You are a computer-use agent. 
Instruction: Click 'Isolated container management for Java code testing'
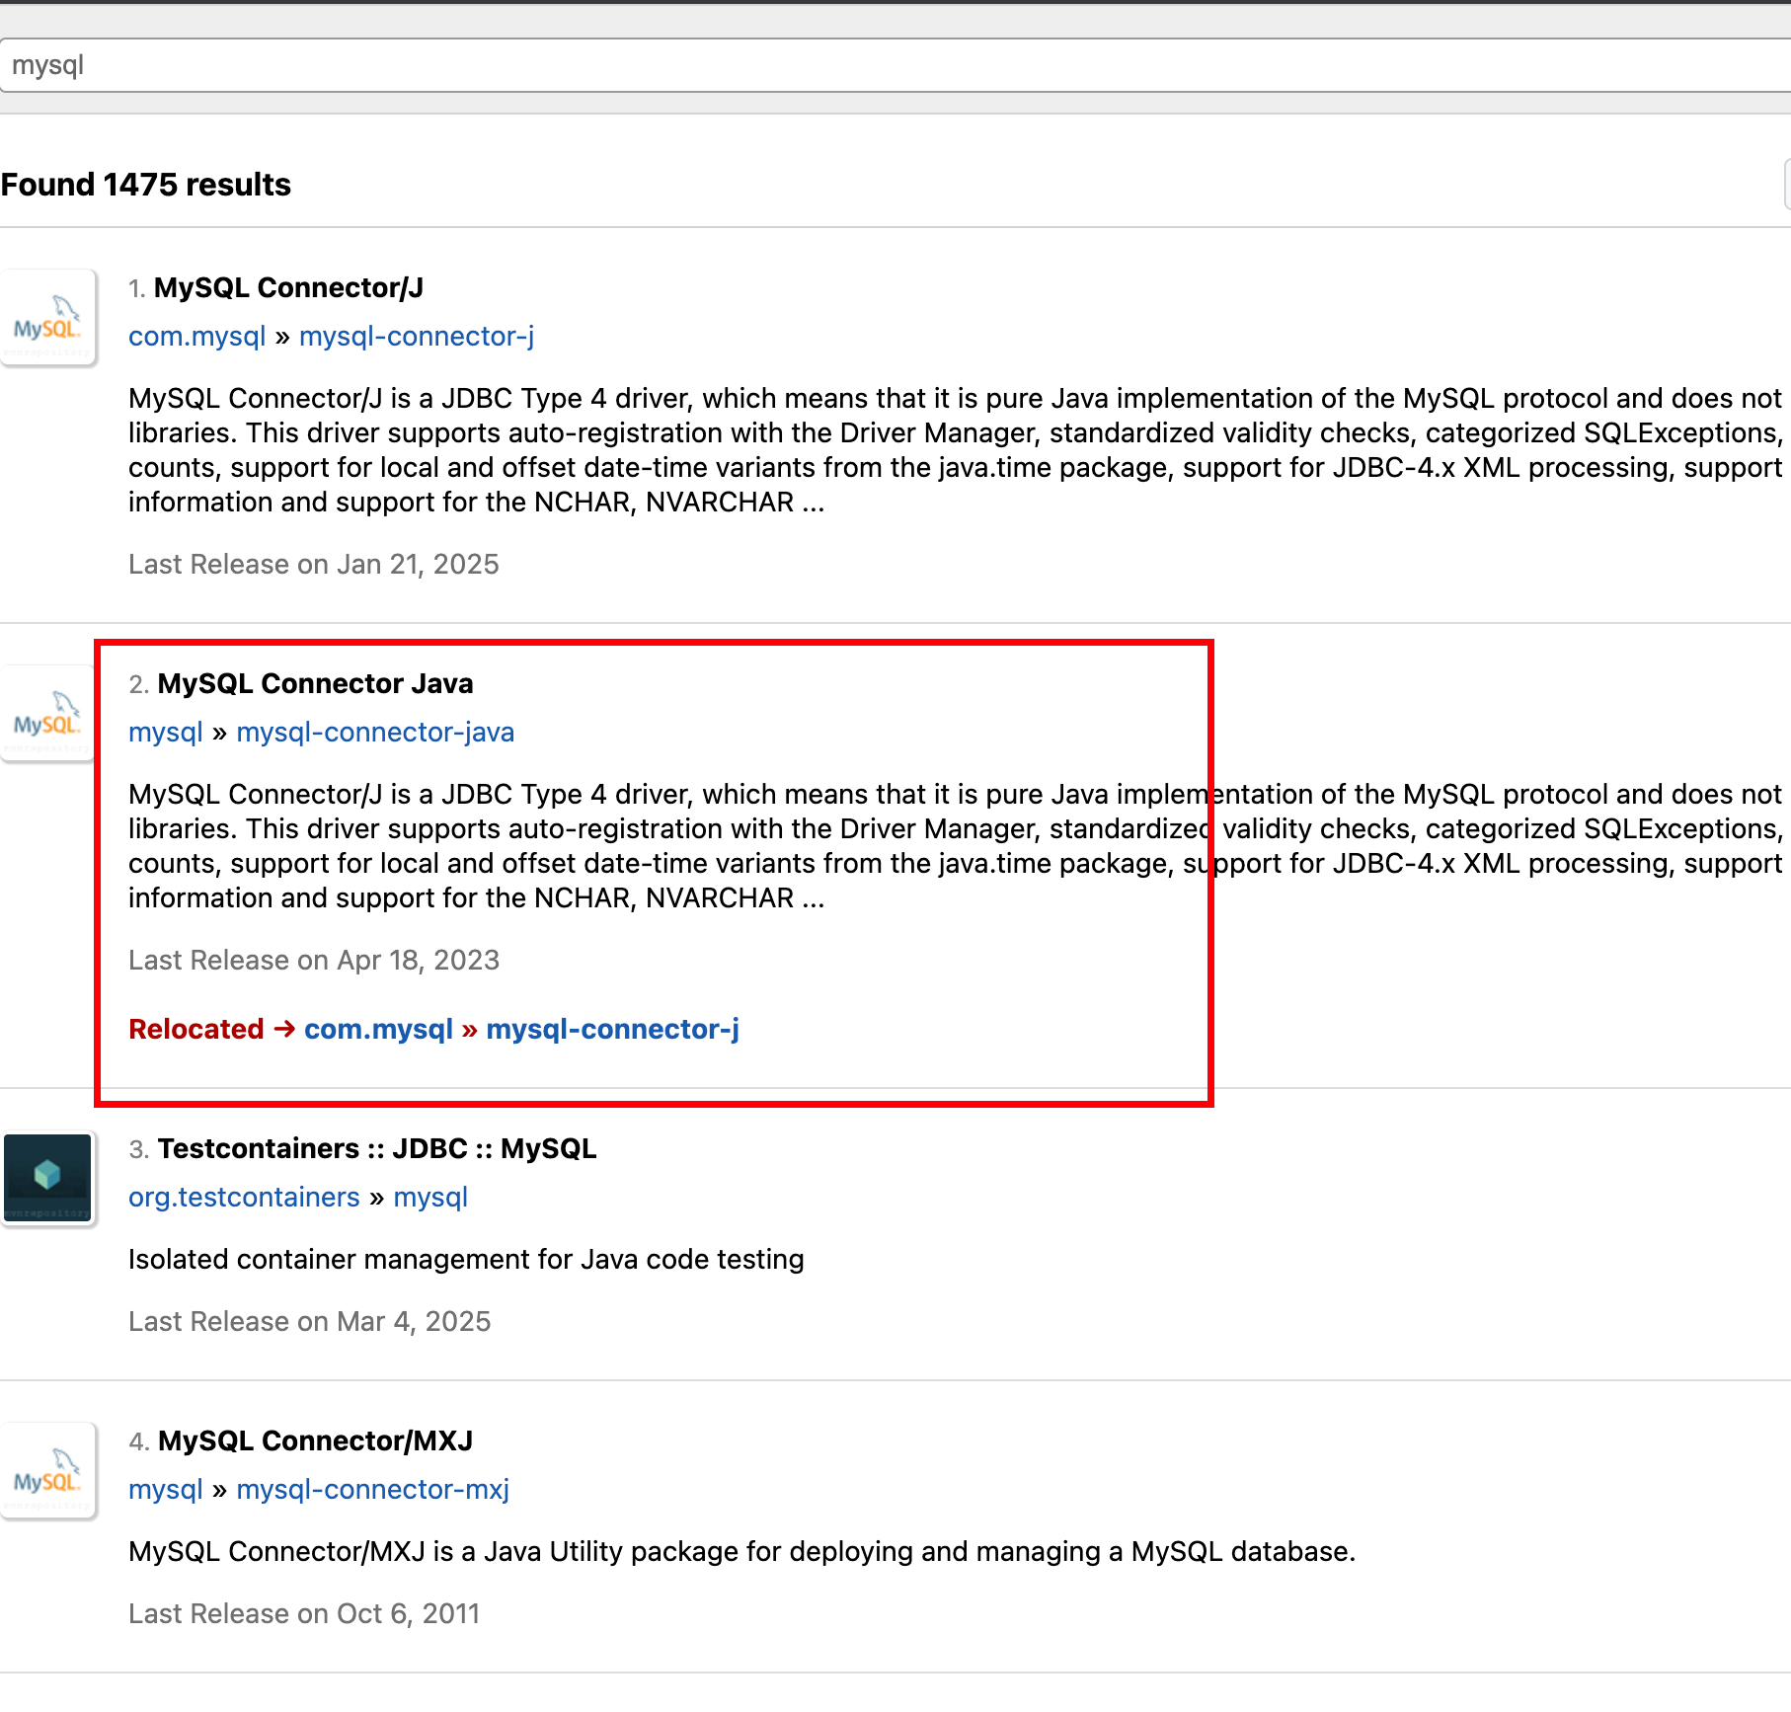[466, 1260]
